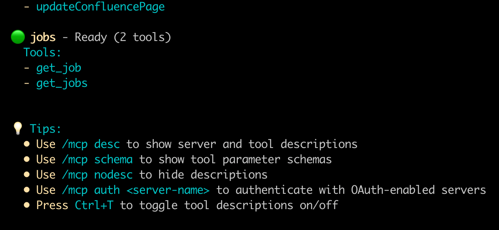Click the /mcp auth command text

click(91, 190)
